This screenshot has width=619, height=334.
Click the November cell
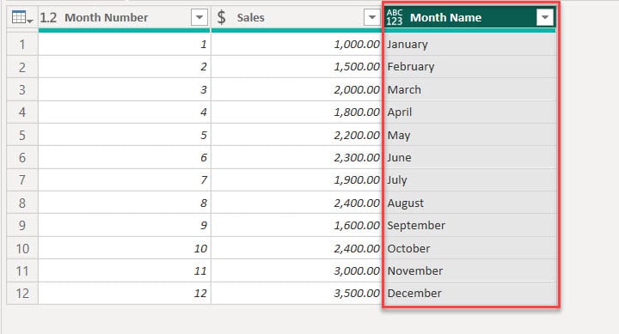[469, 271]
